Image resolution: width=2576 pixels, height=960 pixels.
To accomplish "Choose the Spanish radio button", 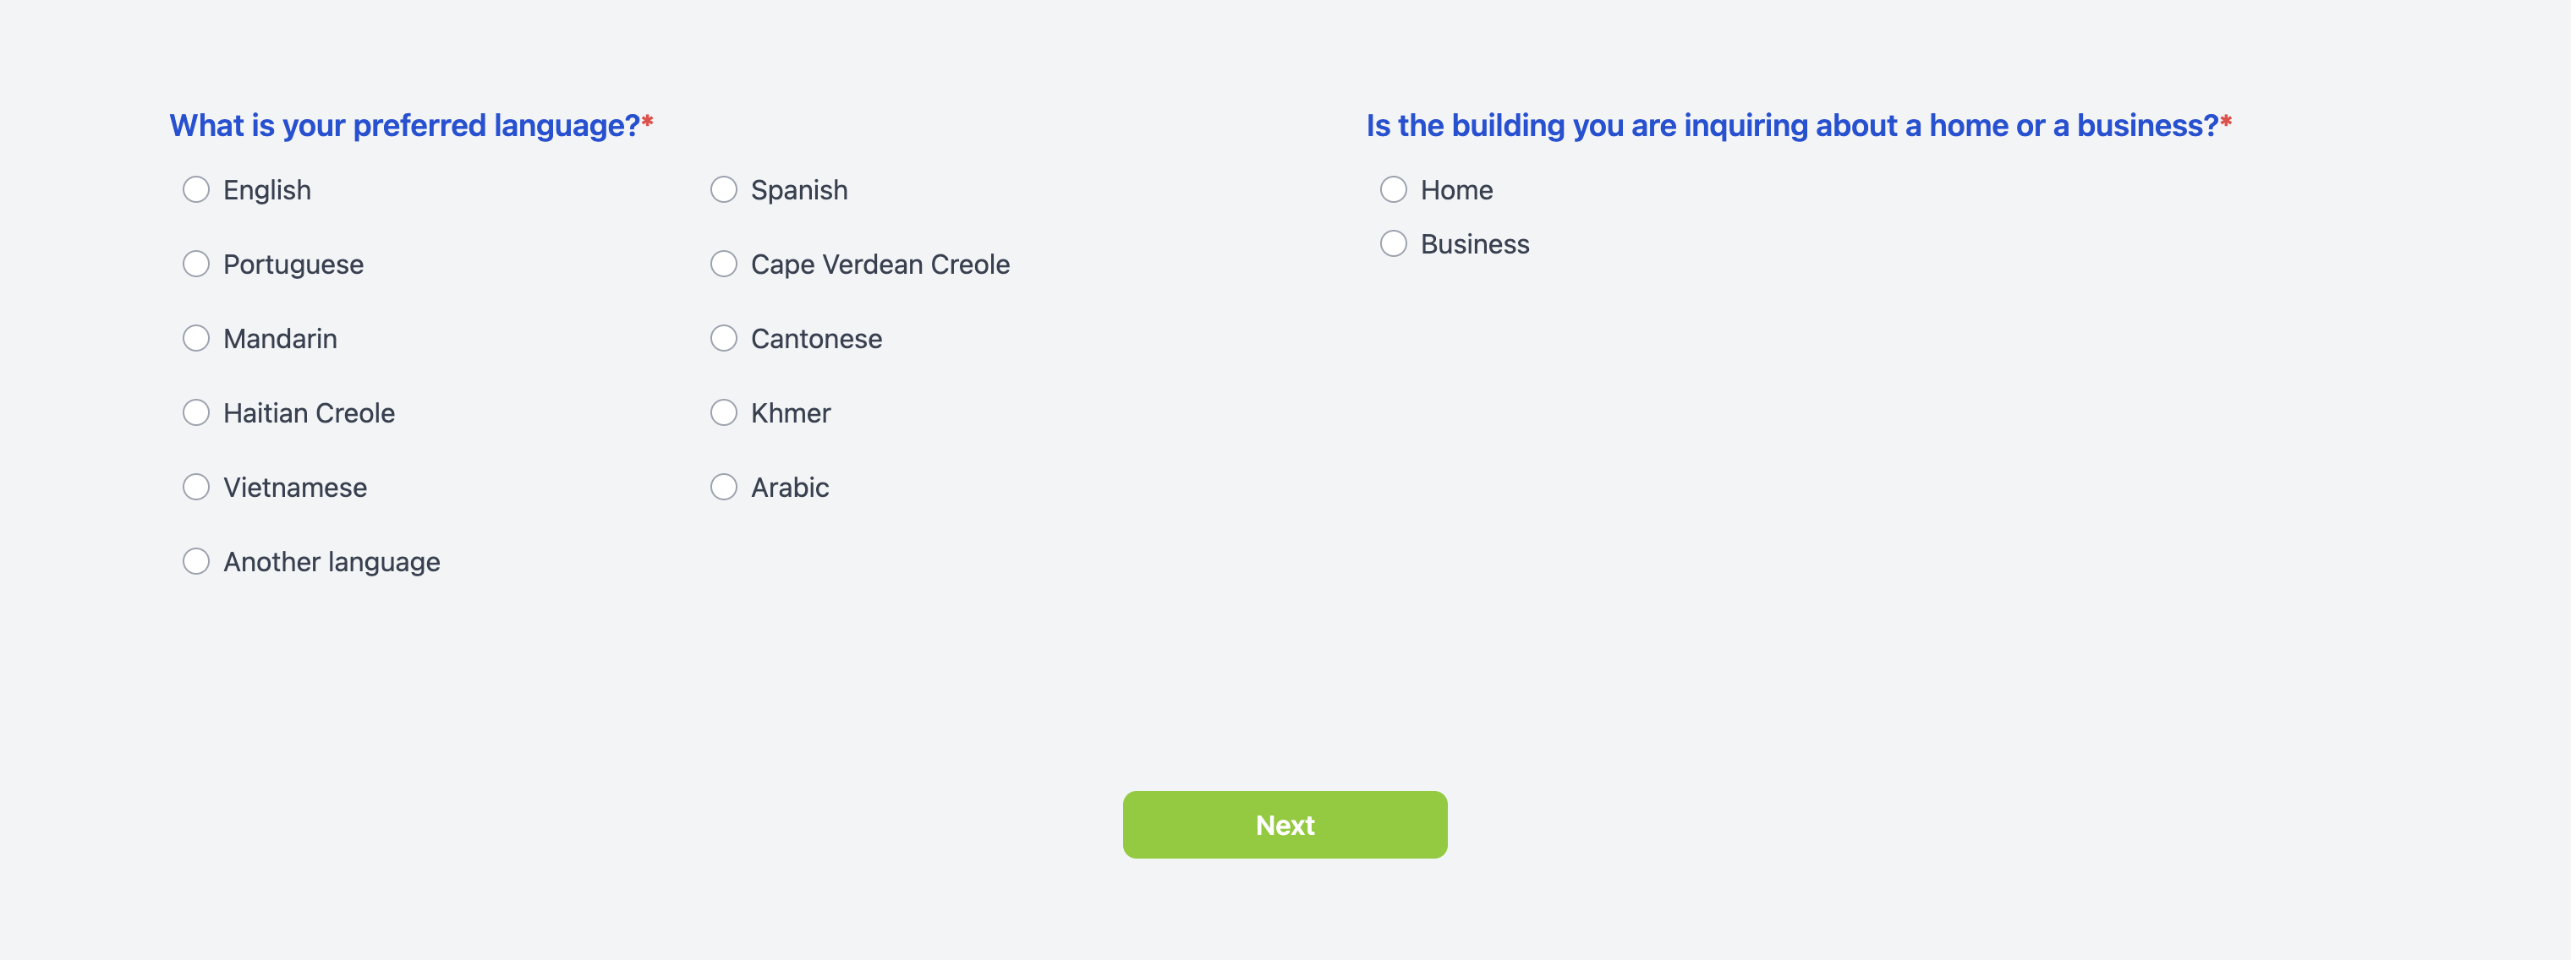I will (723, 190).
